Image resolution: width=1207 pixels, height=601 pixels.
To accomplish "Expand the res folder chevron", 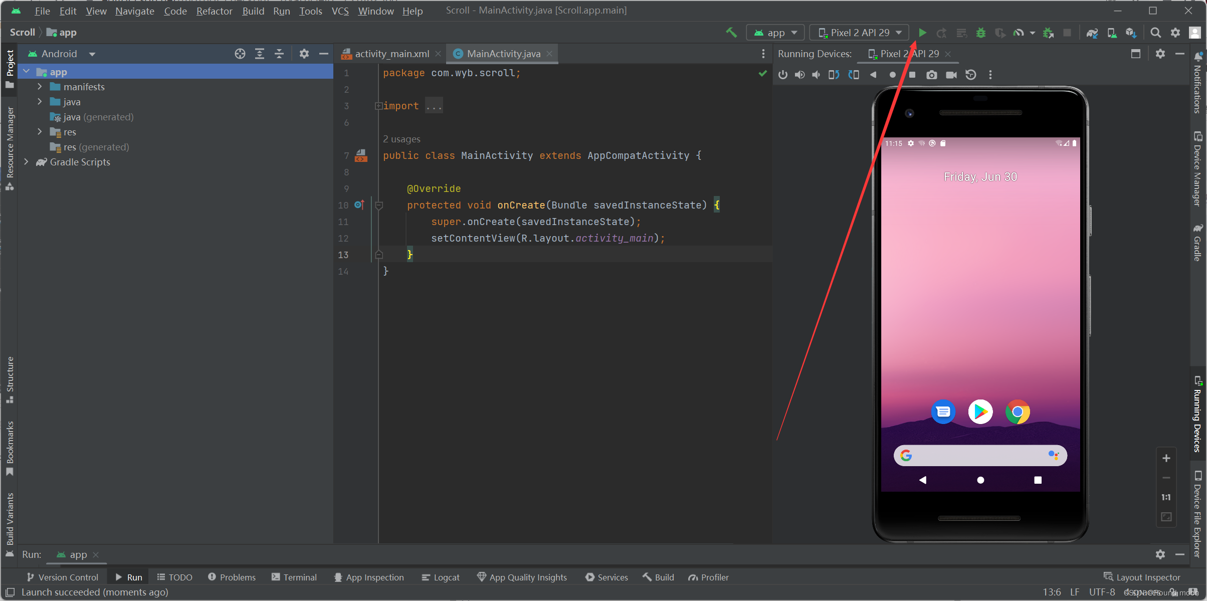I will click(x=40, y=132).
